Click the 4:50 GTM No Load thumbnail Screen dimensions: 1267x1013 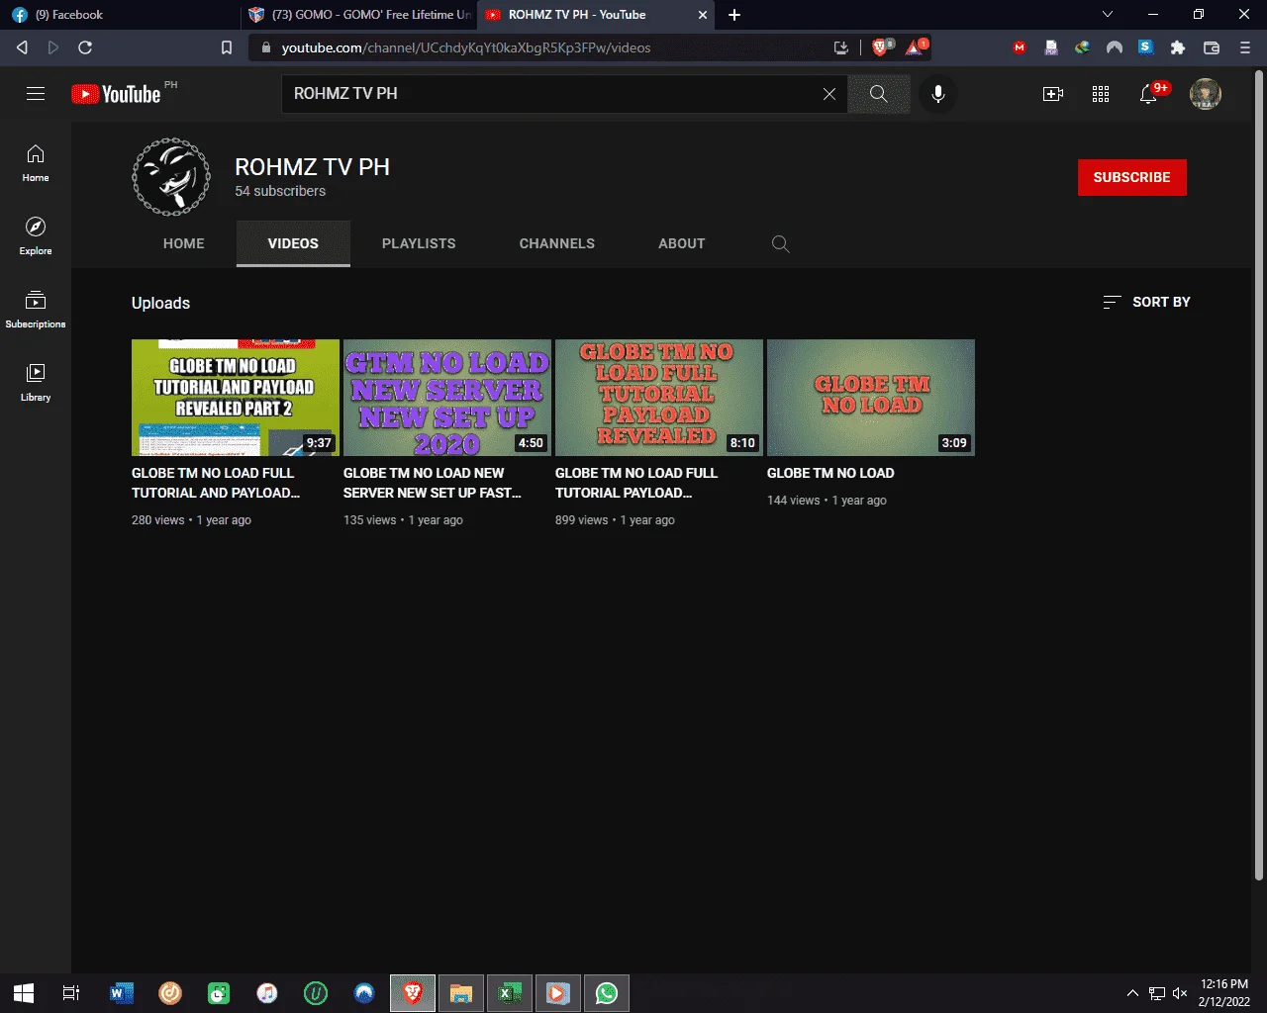click(447, 398)
